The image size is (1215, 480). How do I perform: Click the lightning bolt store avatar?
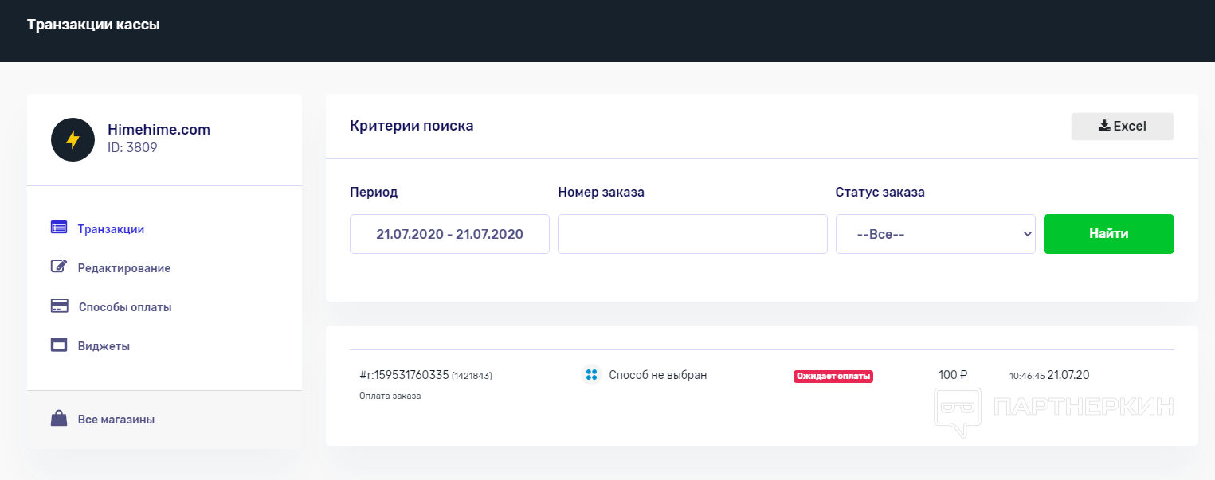click(73, 140)
